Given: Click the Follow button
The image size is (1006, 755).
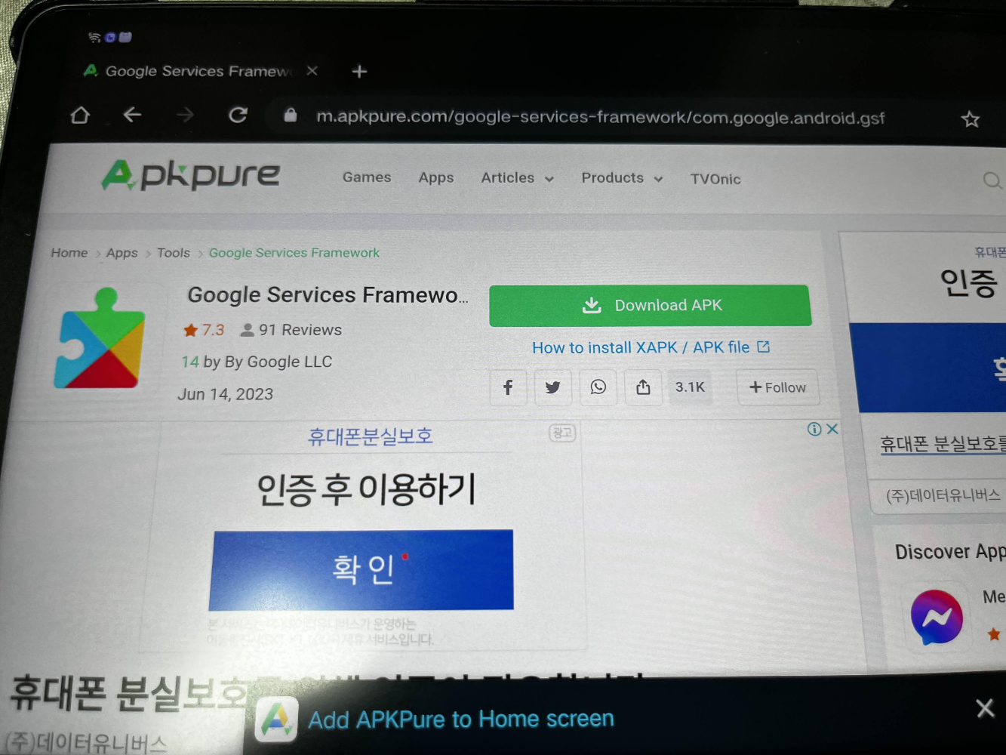Looking at the screenshot, I should click(777, 387).
